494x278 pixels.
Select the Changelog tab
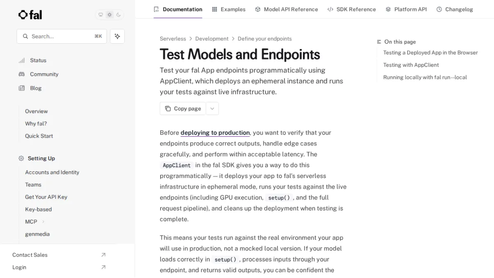coord(455,9)
